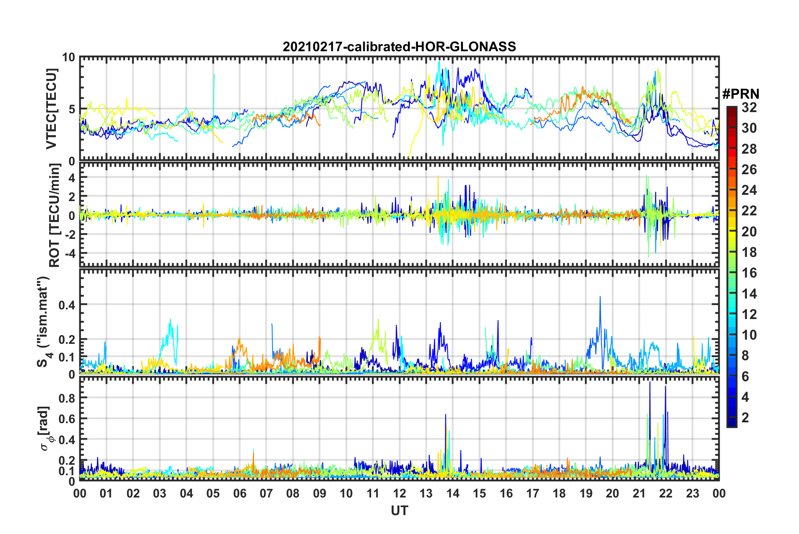Click x-axis tick label 23
This screenshot has height=534, width=799.
pyautogui.click(x=692, y=493)
